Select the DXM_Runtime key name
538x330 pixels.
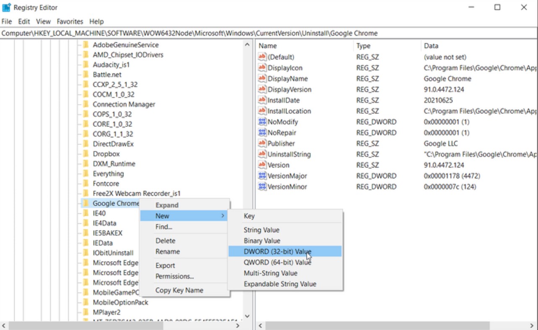coord(114,164)
